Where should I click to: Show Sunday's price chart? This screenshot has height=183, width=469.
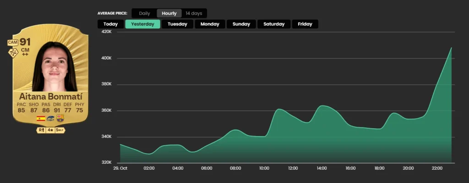tap(241, 24)
